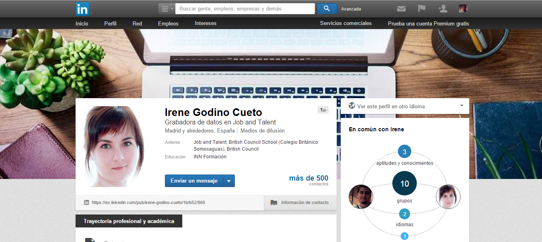
Task: Click the 2 idiomas bubble
Action: click(x=404, y=214)
